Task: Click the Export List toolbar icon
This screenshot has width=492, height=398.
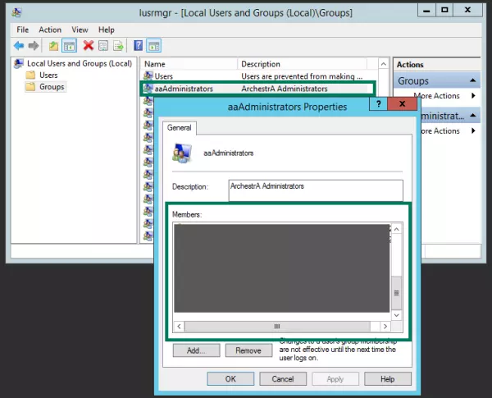Action: (119, 45)
